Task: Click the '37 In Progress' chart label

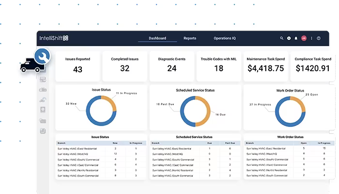Action: (261, 104)
